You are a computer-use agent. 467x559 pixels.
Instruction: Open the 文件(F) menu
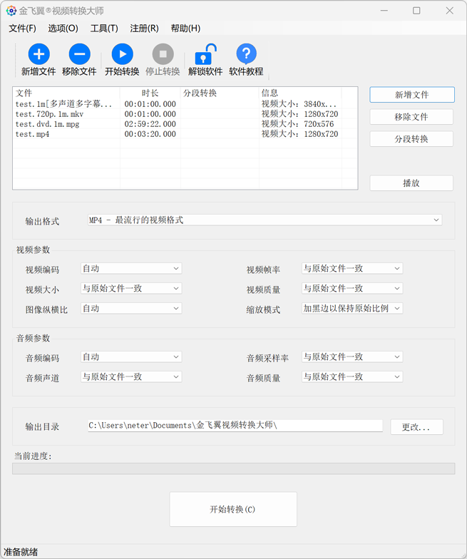(23, 29)
